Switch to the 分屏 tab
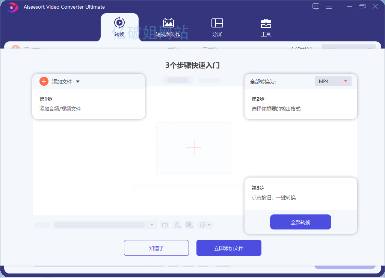The width and height of the screenshot is (385, 278). coord(217,27)
